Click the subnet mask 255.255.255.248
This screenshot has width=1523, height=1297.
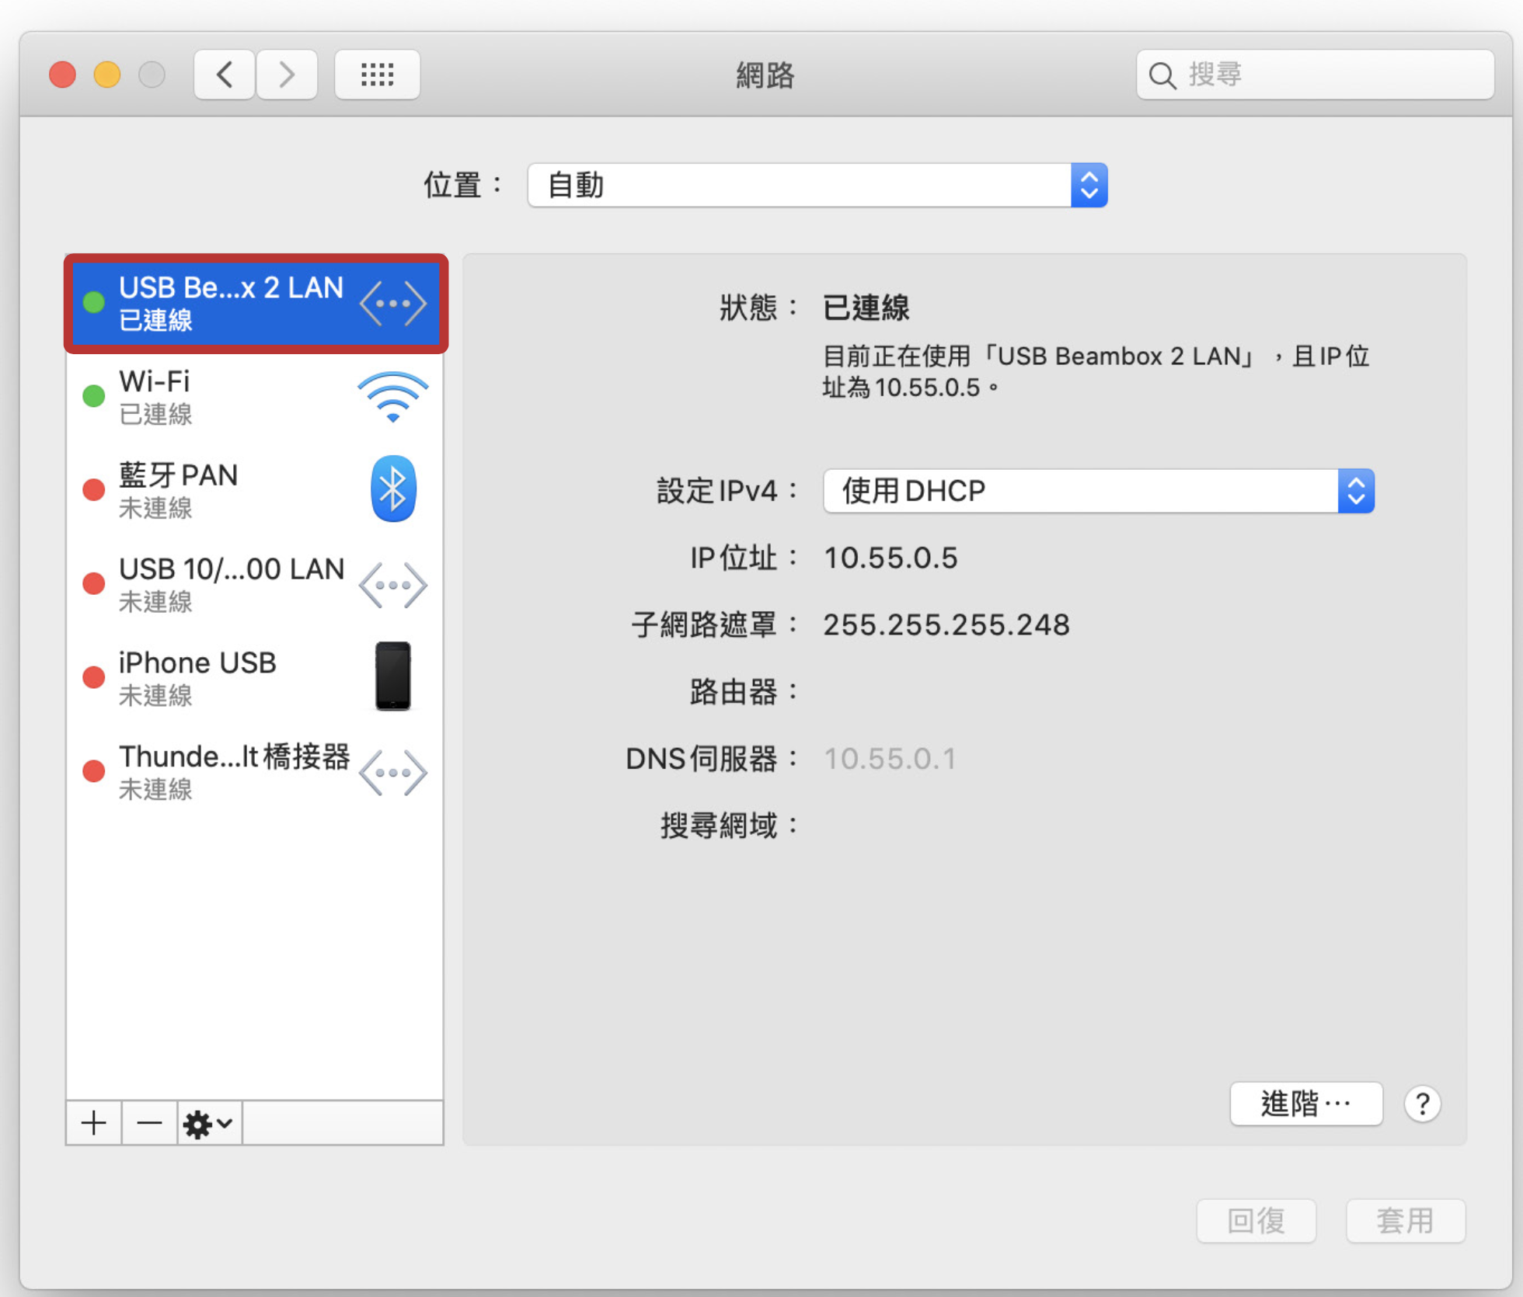946,624
